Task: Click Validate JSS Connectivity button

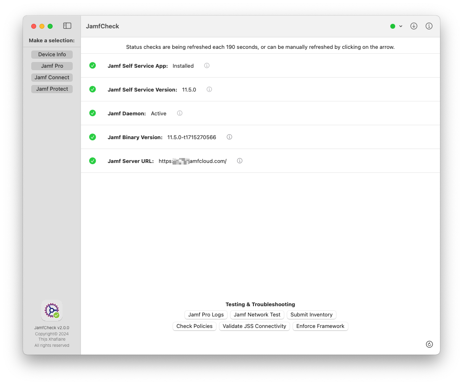Action: pyautogui.click(x=254, y=326)
